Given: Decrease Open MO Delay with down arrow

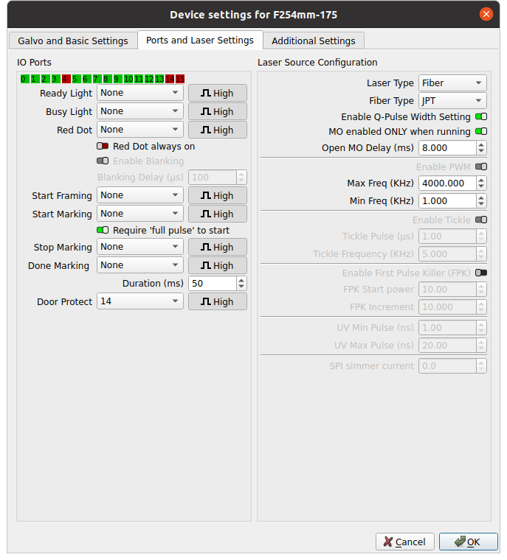Looking at the screenshot, I should [x=481, y=152].
